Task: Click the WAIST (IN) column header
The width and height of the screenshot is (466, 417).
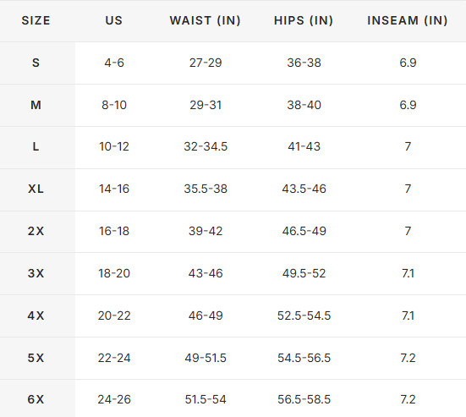Action: click(205, 20)
